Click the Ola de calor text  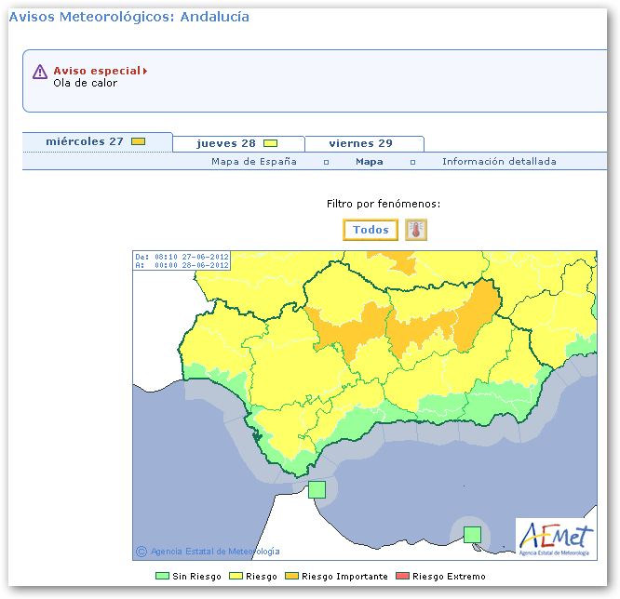pyautogui.click(x=86, y=83)
